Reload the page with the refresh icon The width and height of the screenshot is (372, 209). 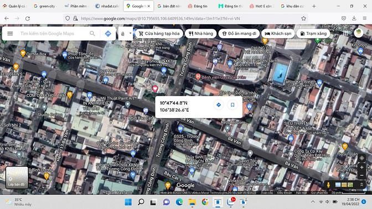coord(28,18)
